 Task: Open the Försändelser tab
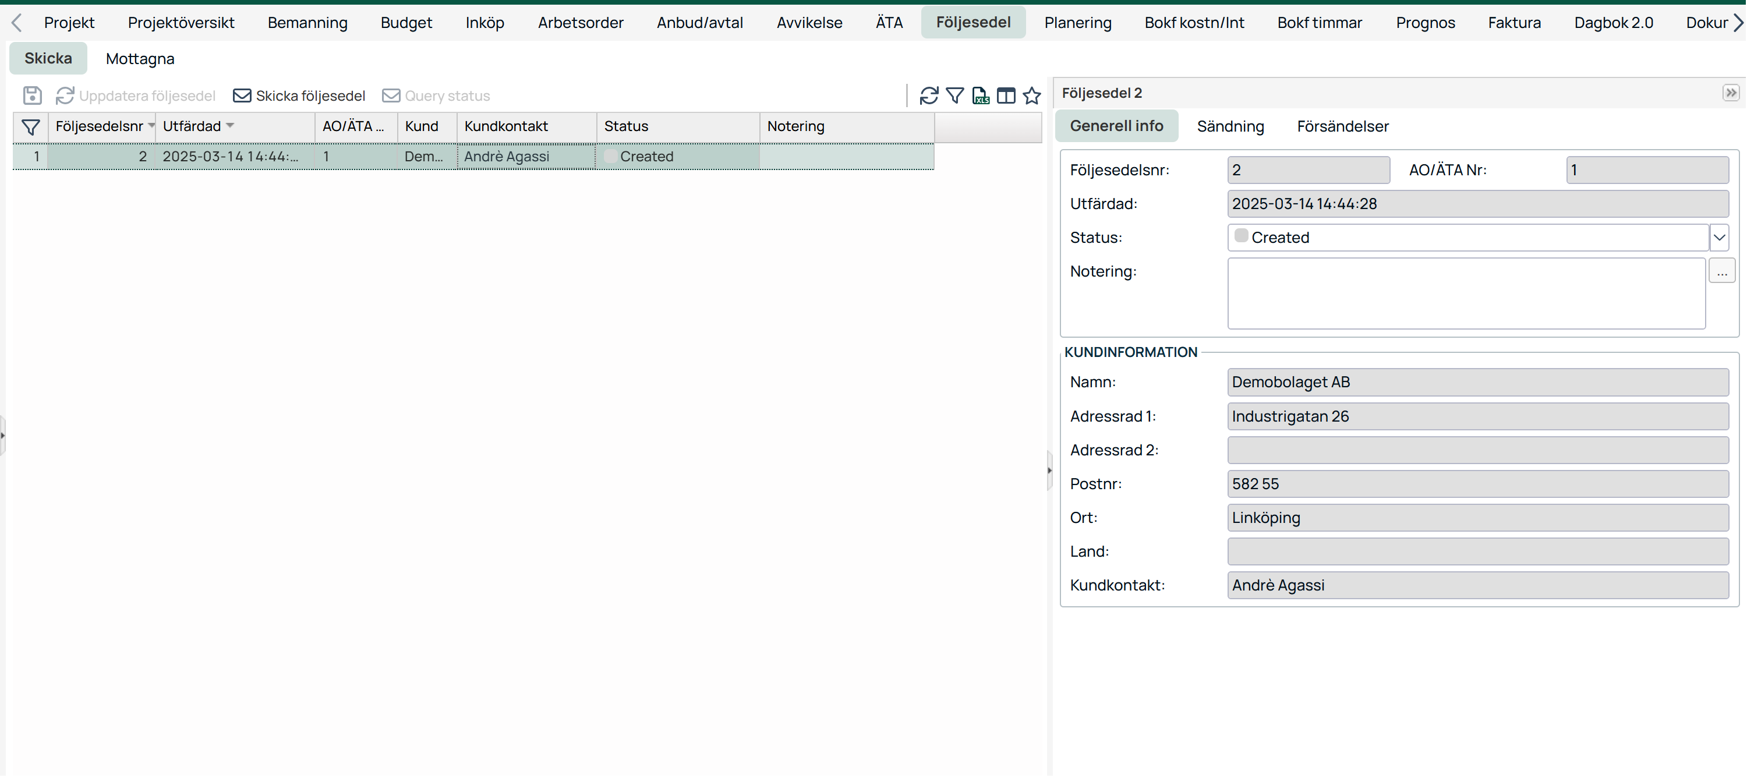click(1342, 126)
